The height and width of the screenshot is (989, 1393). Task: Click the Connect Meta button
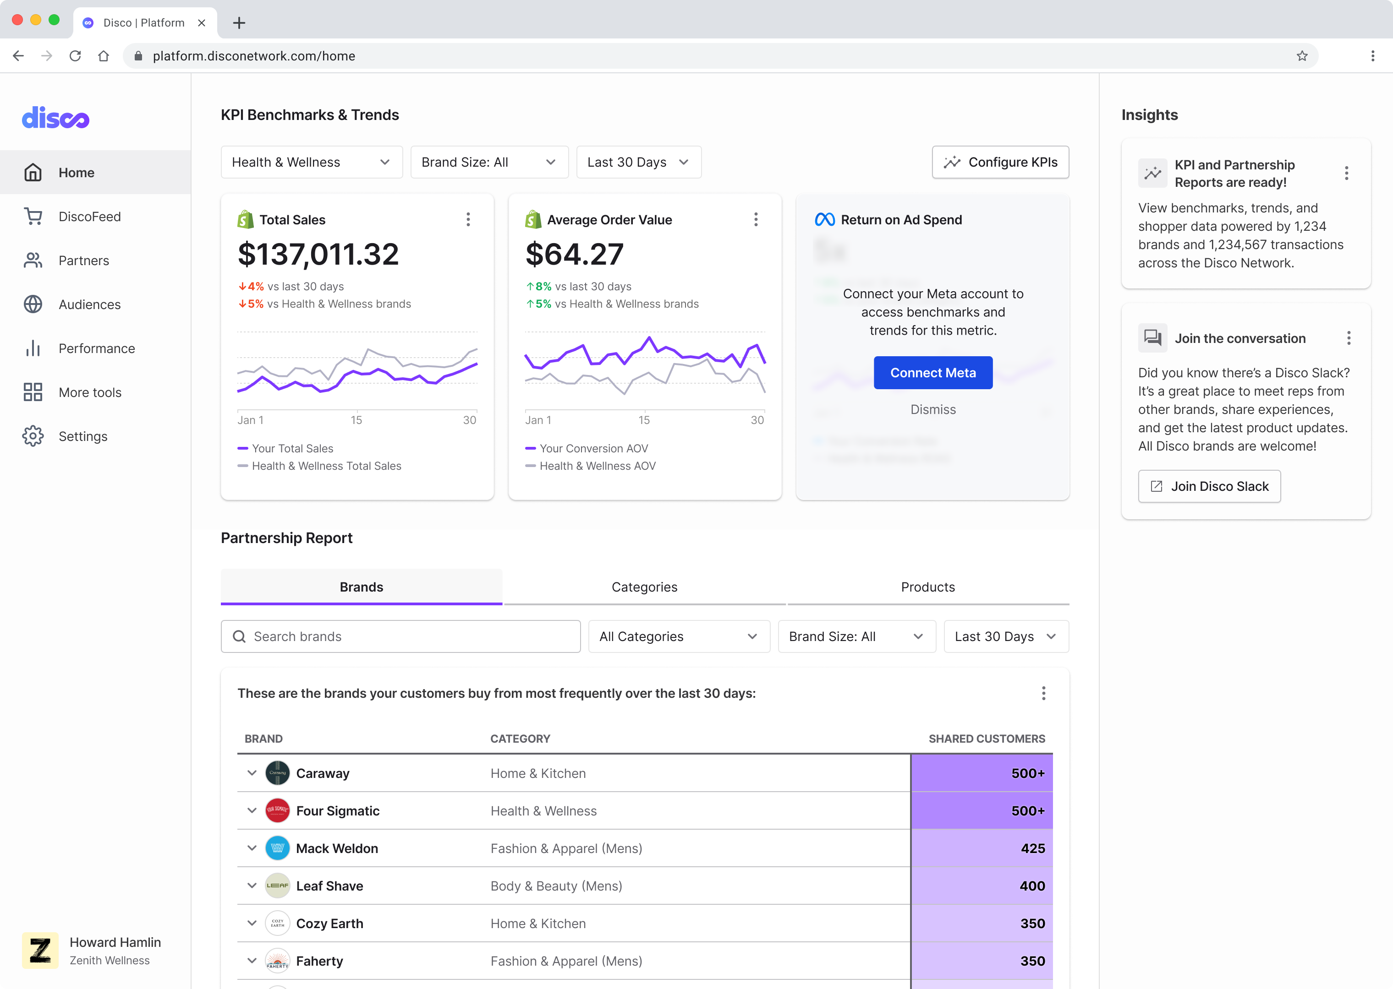coord(933,373)
